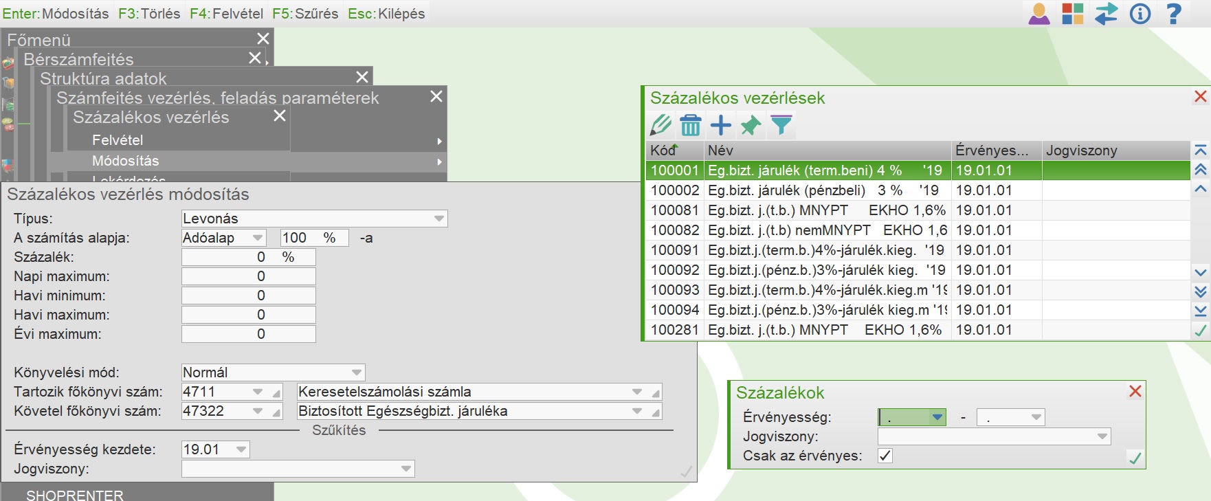Click the Havi minimum input field

click(248, 296)
